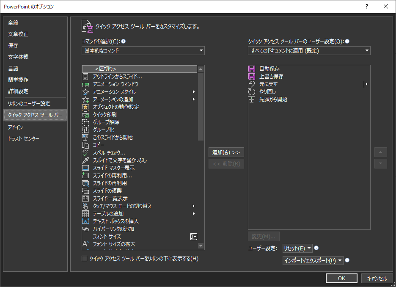Select the ハイパーリンクの追加 link icon
This screenshot has width=396, height=287.
[85, 229]
